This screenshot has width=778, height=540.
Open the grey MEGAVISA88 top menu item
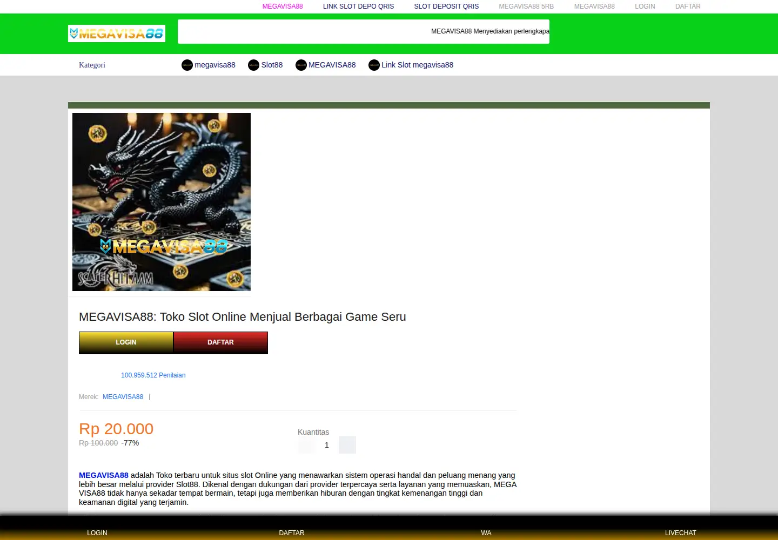point(594,6)
